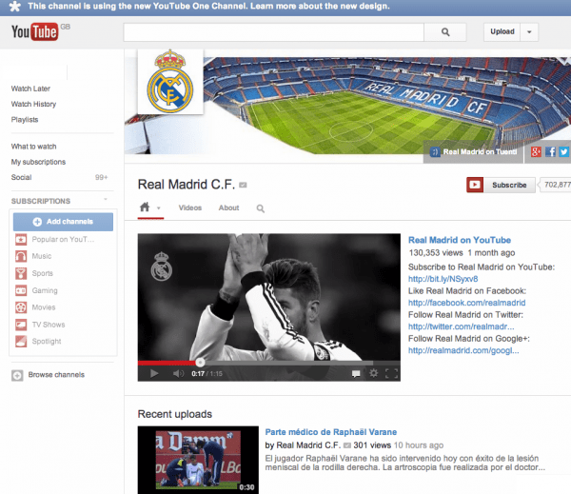The image size is (571, 494).
Task: Click the video progress scrubber handle
Action: point(200,362)
